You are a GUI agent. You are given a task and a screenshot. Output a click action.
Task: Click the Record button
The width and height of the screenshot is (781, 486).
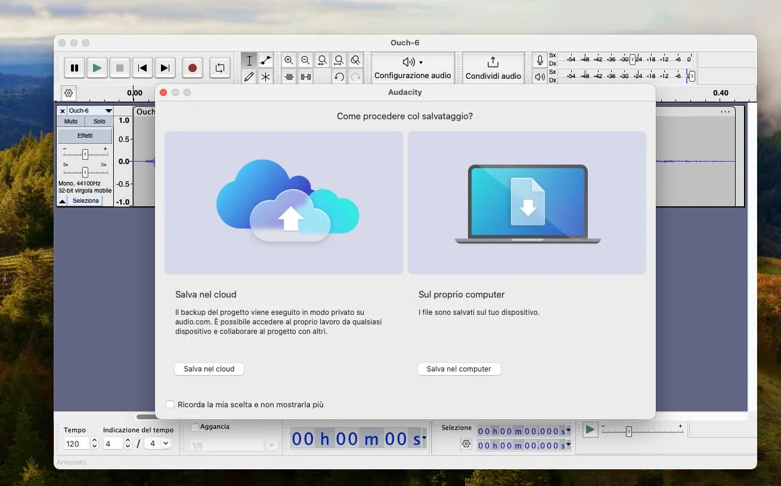pyautogui.click(x=192, y=68)
